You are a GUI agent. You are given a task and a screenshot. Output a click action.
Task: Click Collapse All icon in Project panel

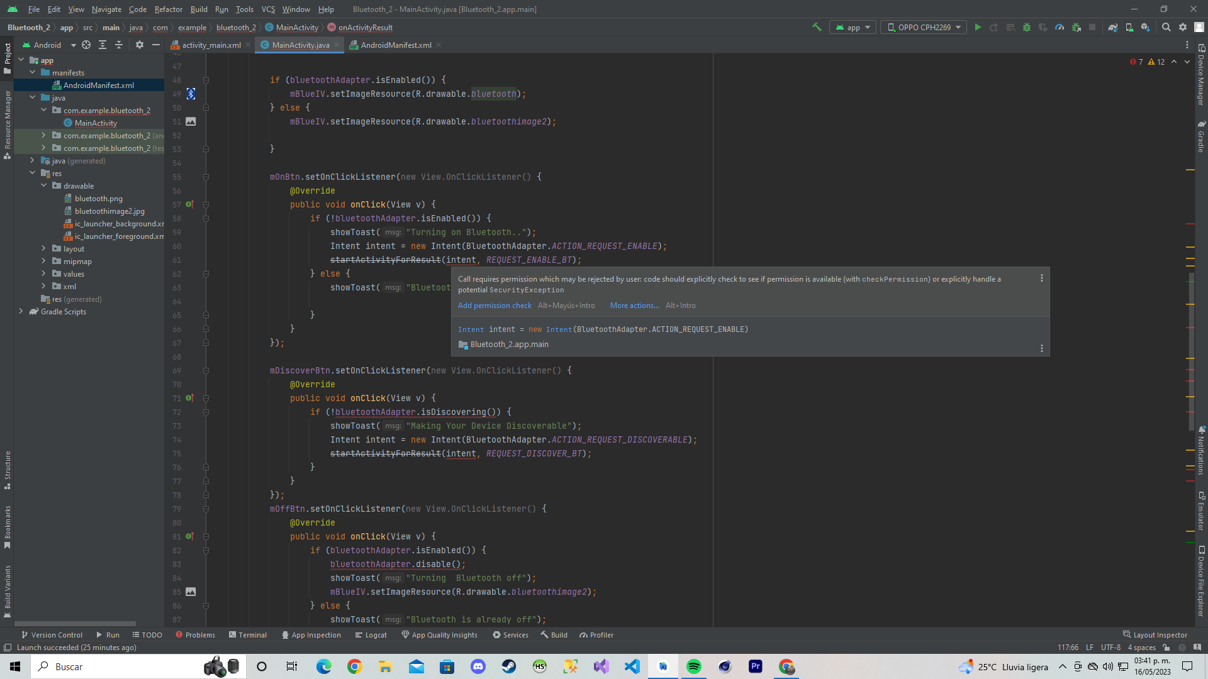119,45
